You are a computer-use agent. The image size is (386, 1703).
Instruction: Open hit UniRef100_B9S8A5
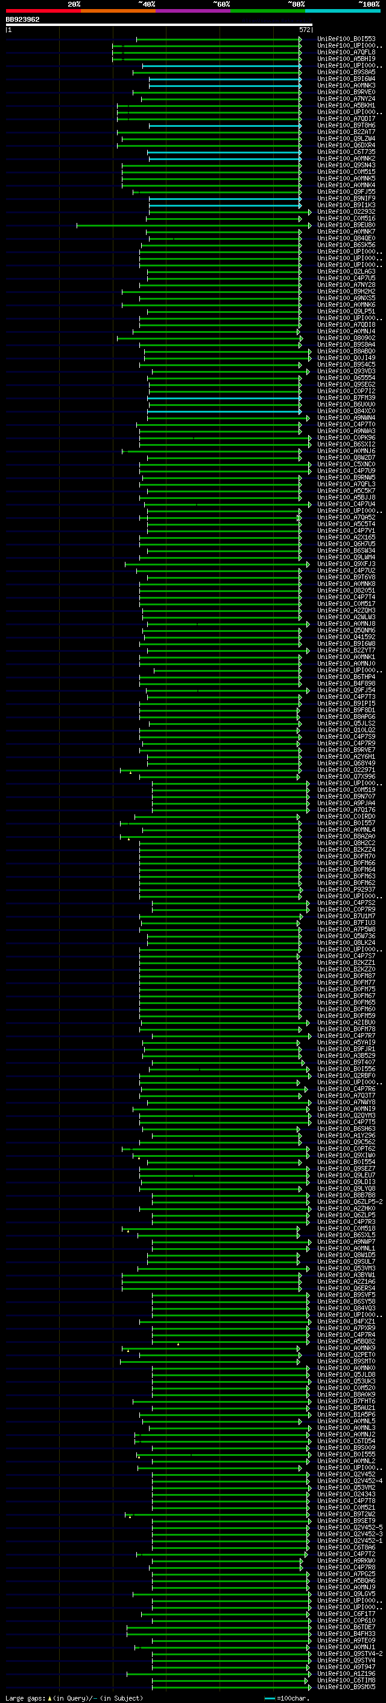tap(346, 72)
